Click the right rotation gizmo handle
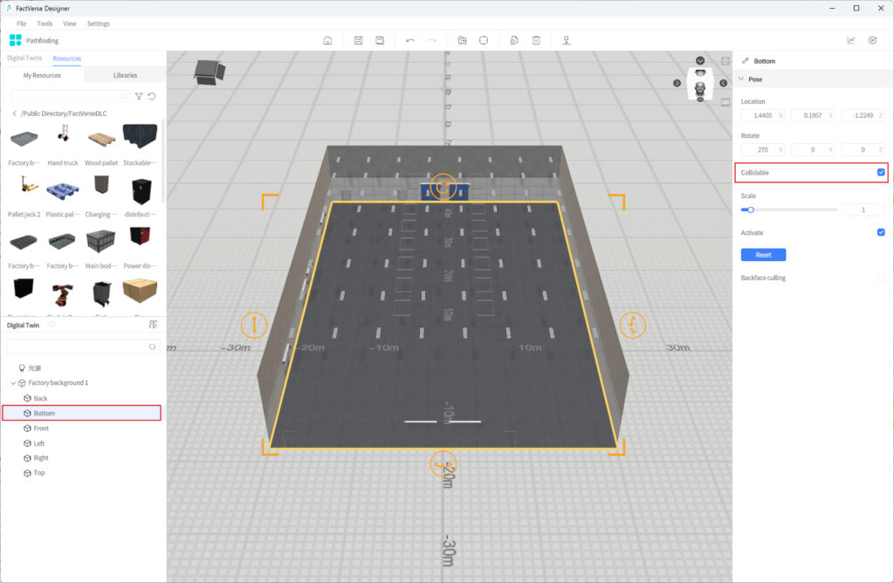 tap(632, 325)
